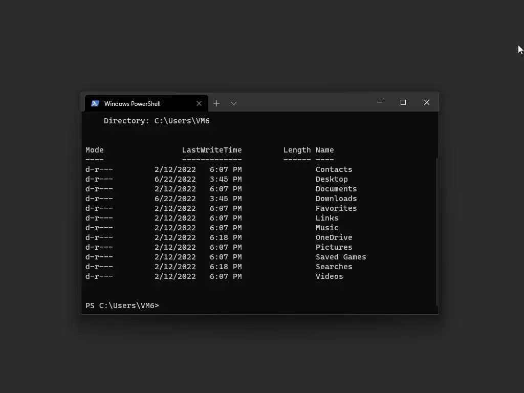Click the 3:45 PM time in Downloads row
The image size is (524, 393).
tap(226, 199)
